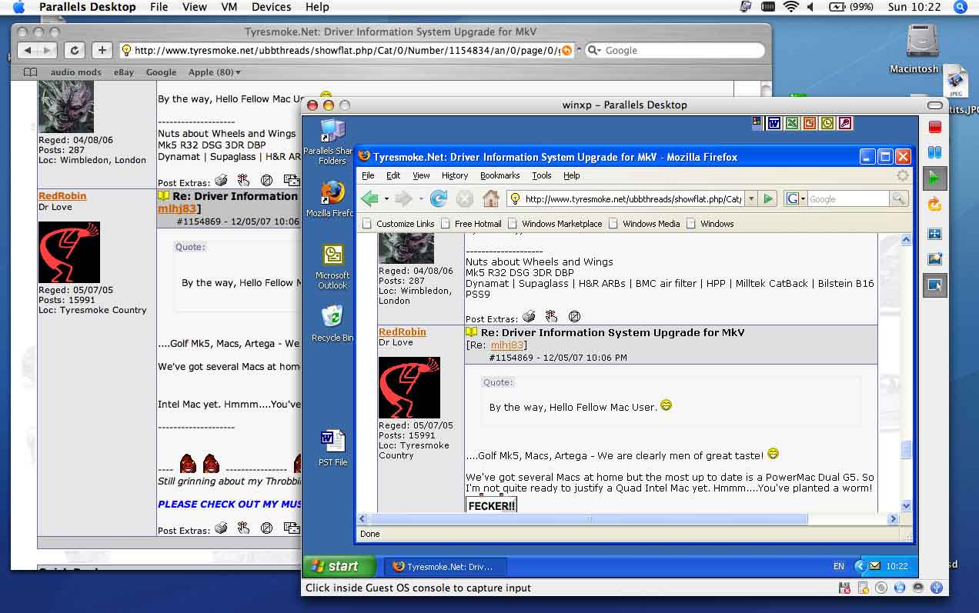Open the History menu in Firefox
979x613 pixels.
point(455,175)
